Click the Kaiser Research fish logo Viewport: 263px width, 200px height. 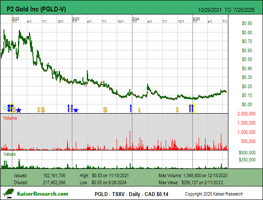[8, 193]
